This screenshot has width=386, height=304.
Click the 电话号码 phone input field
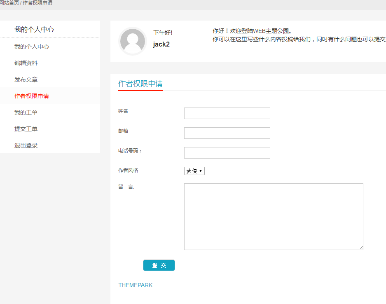point(227,152)
